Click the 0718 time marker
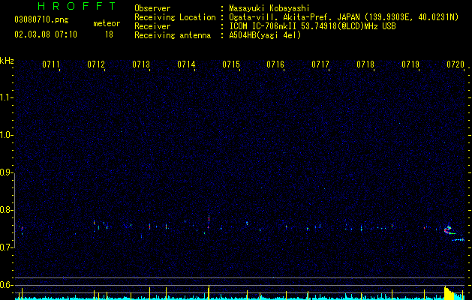Screen dimensions: 472x300 pyautogui.click(x=365, y=64)
